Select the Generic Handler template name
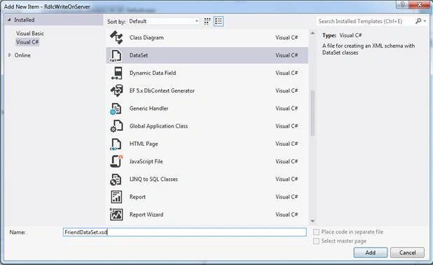433x265 pixels. 149,109
